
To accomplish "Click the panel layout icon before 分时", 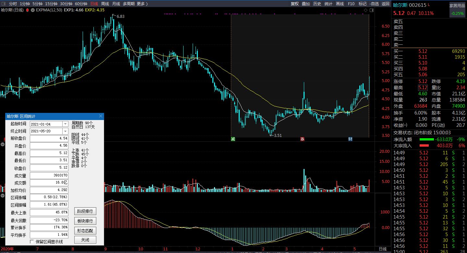I will (4, 4).
